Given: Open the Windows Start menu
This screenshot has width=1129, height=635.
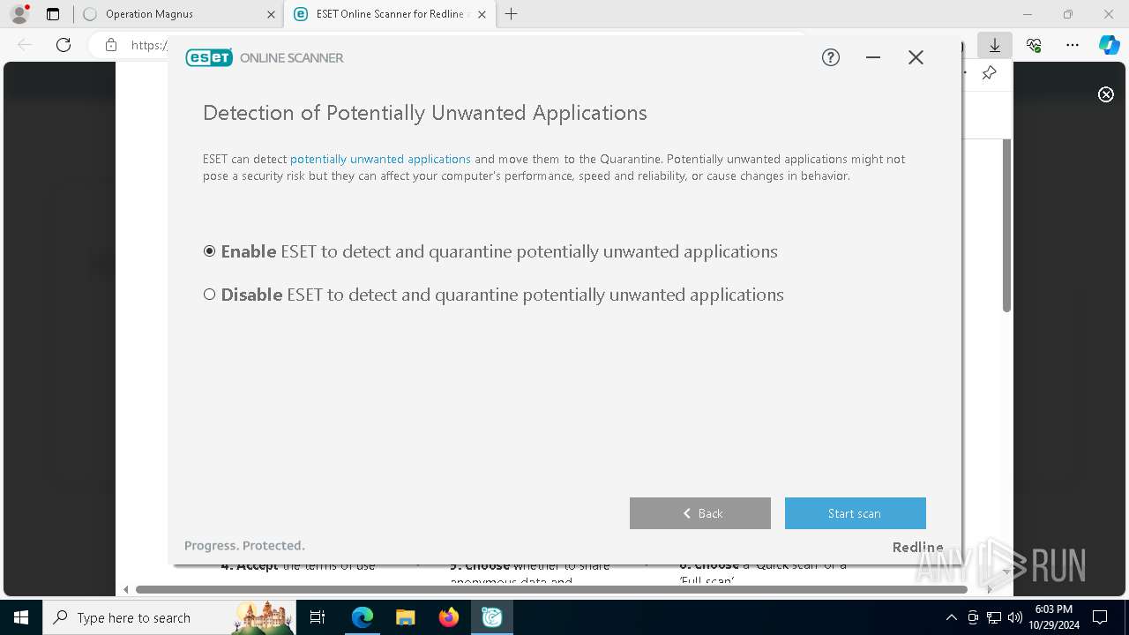Looking at the screenshot, I should pos(20,617).
